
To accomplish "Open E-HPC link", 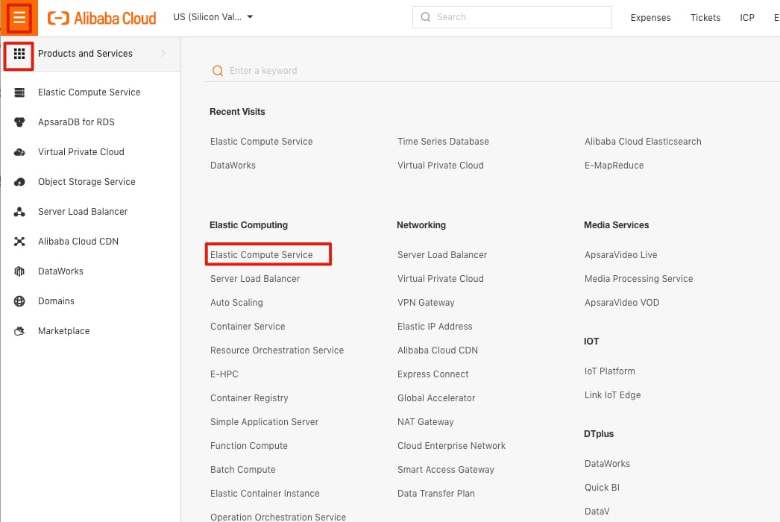I will pyautogui.click(x=224, y=374).
